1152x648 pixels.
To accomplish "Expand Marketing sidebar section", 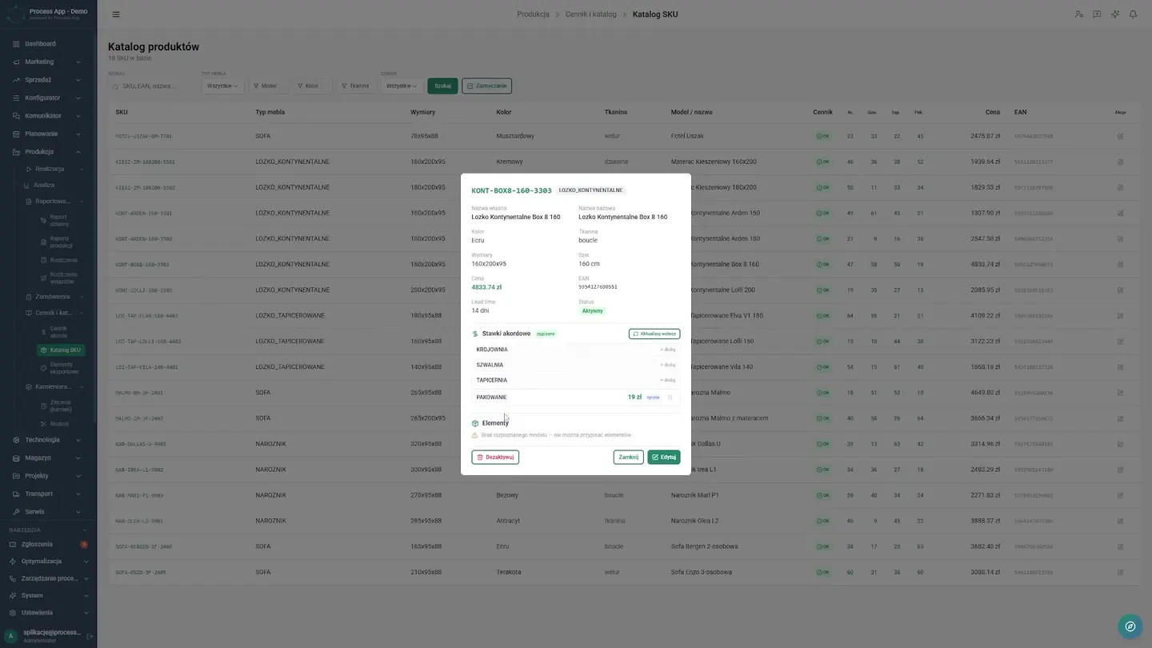I will [48, 62].
